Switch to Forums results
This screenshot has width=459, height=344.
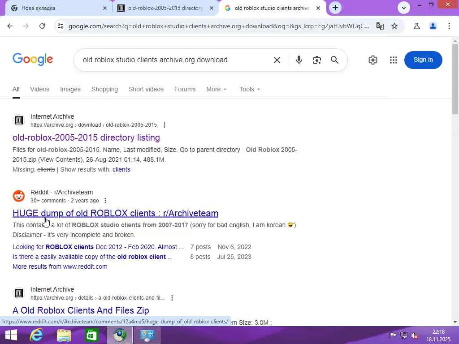coord(185,89)
